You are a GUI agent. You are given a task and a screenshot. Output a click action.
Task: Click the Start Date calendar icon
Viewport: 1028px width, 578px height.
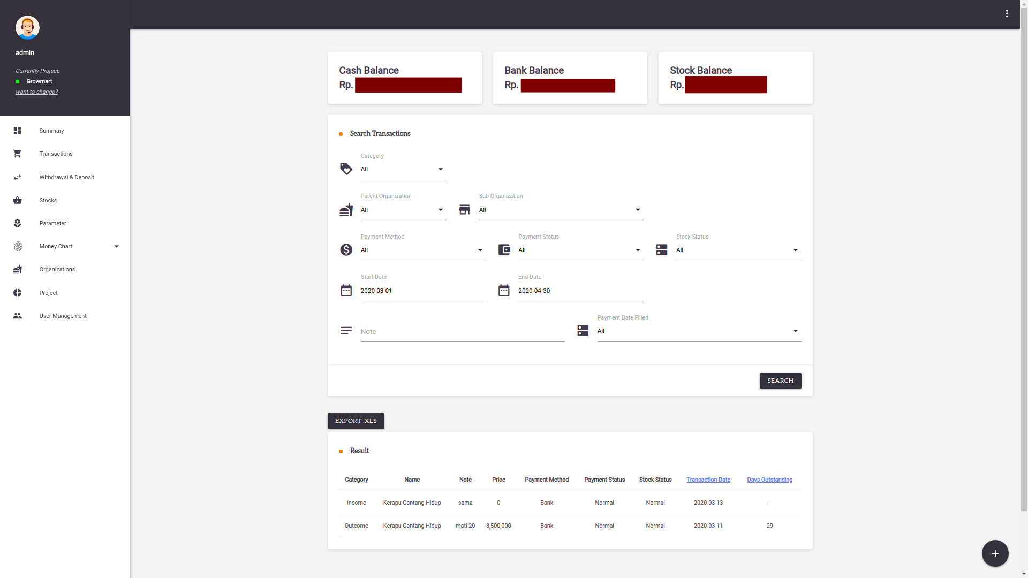click(346, 291)
